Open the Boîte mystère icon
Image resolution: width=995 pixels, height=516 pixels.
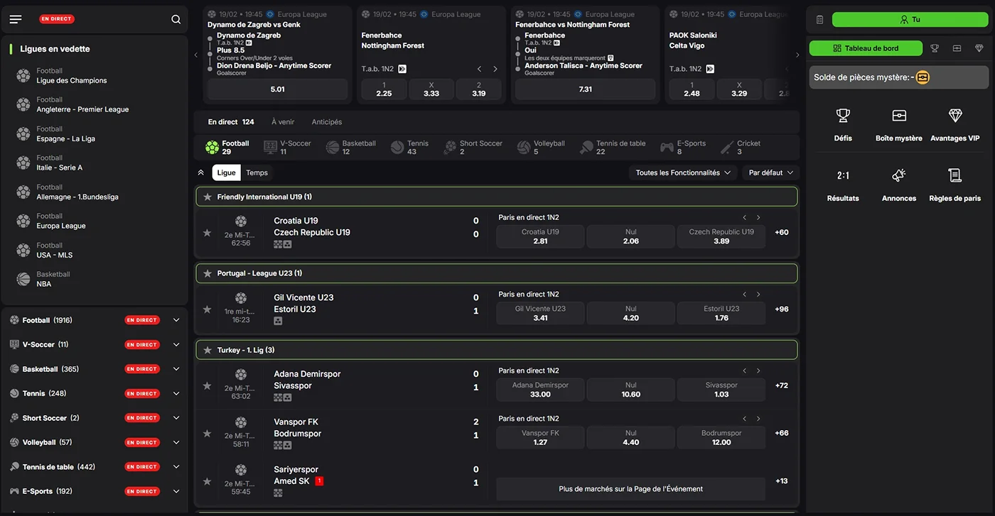899,116
